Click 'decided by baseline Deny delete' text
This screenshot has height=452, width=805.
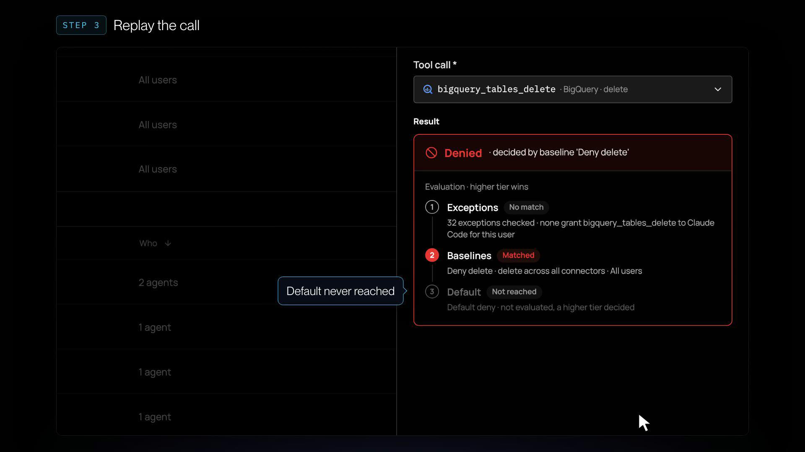561,152
